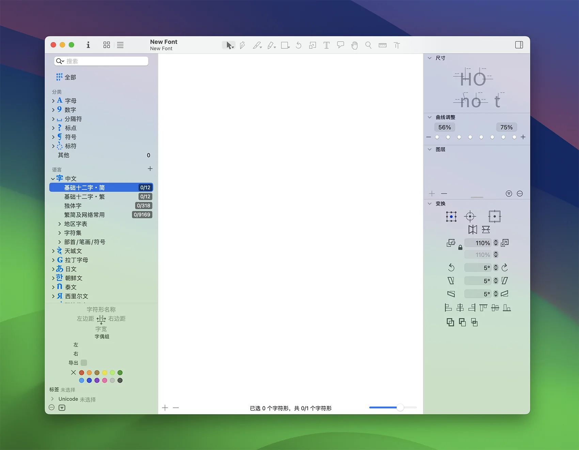Align selection to horizontal centers

click(x=460, y=308)
